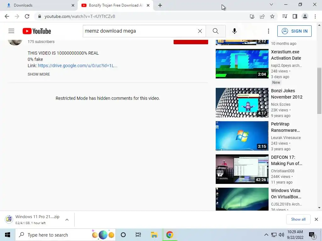Go to YouTube home via logo
This screenshot has height=241, width=322.
coord(37,31)
